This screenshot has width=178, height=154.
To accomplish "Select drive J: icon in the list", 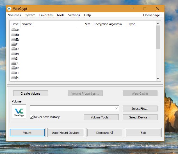I will click(13, 63).
